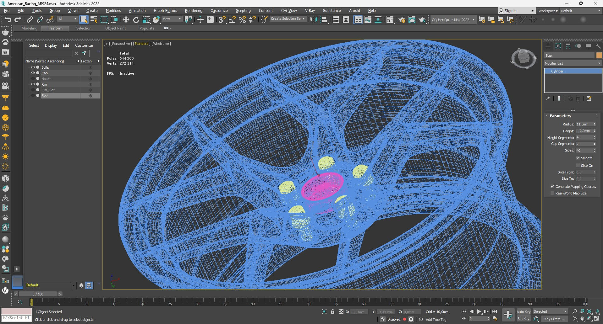Click the Undo arrow icon

(8, 20)
